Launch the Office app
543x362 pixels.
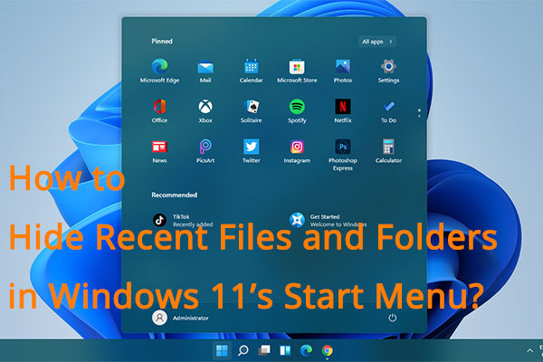point(159,110)
